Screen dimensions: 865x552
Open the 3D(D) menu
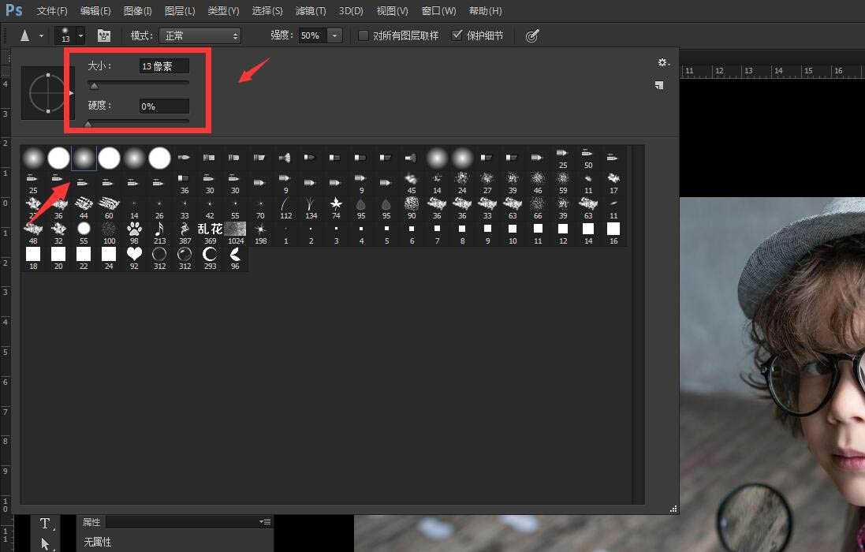coord(351,11)
